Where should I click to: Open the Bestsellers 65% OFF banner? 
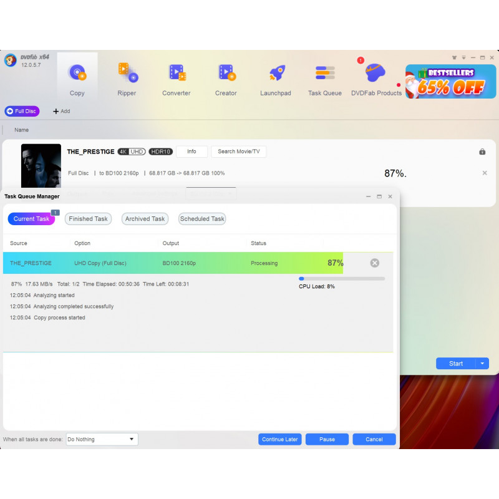coord(450,82)
